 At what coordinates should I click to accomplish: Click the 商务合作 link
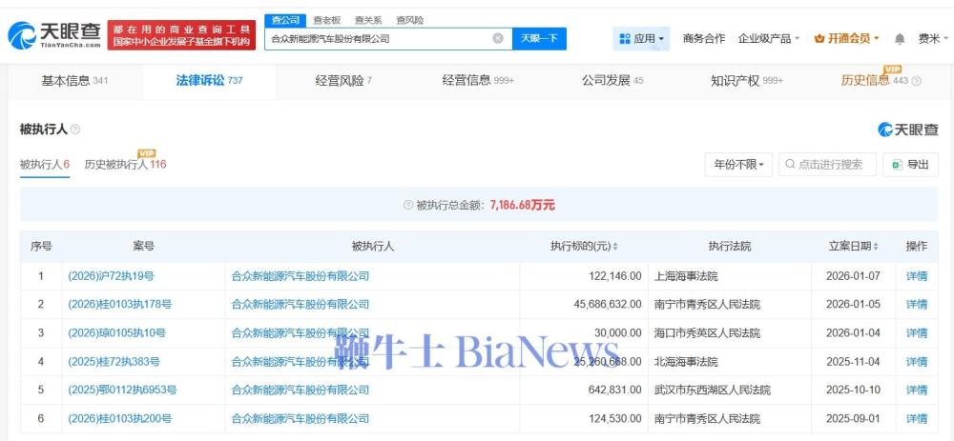[704, 39]
